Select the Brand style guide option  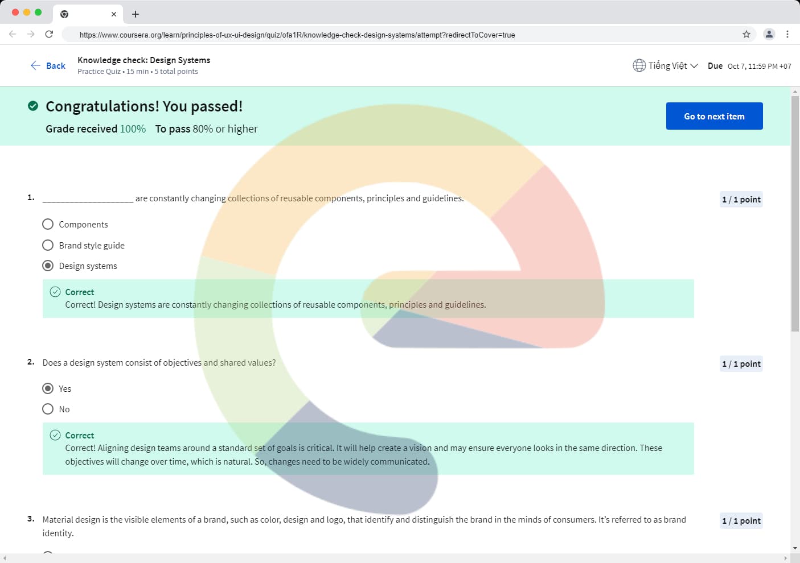click(48, 245)
